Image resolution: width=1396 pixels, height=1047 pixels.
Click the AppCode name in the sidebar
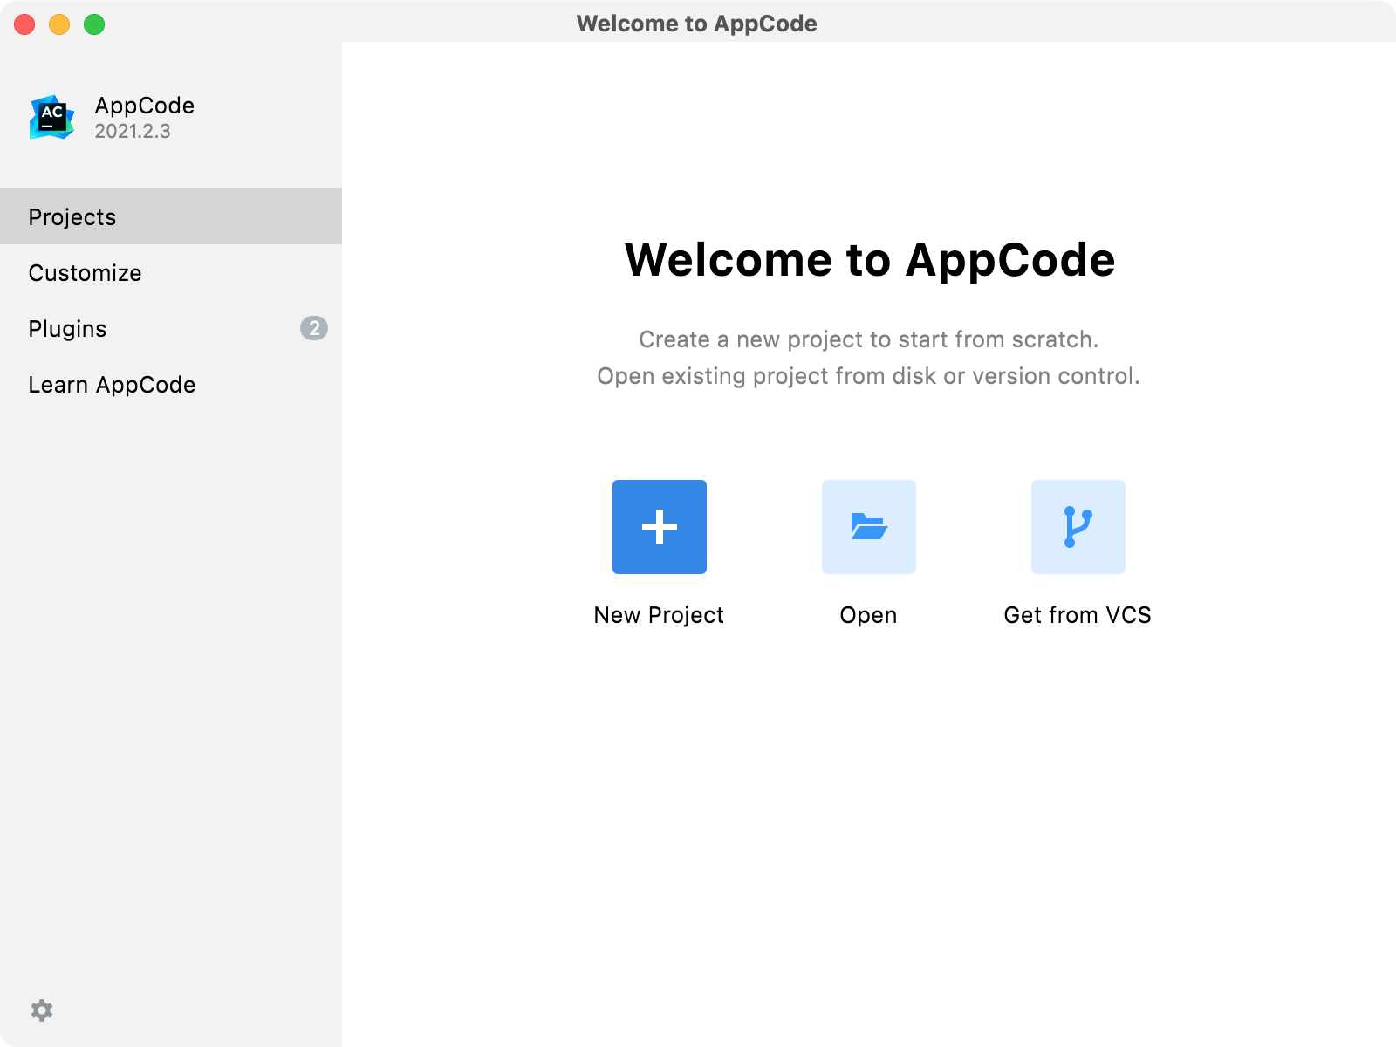click(x=145, y=106)
